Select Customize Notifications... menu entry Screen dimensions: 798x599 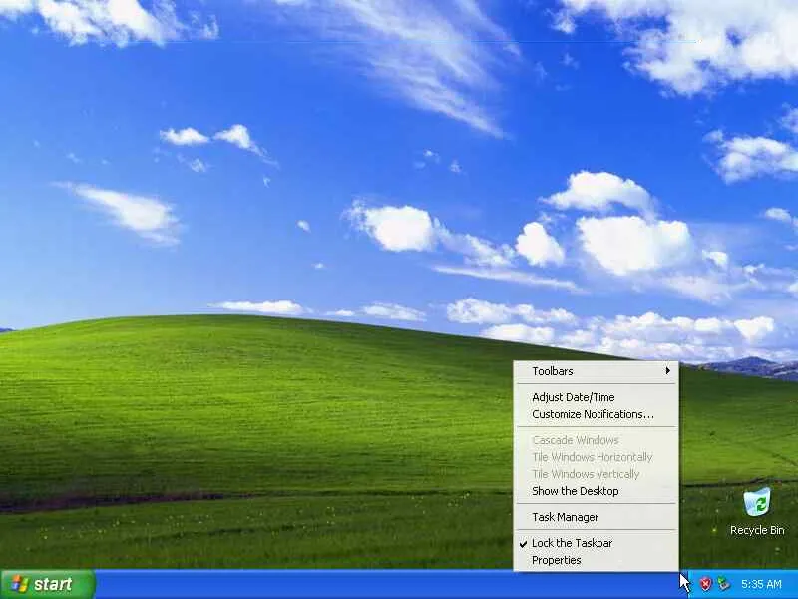tap(597, 414)
